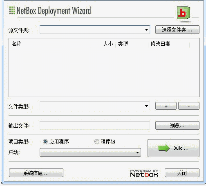
Task: Click the plus button for file types
Action: click(x=166, y=106)
